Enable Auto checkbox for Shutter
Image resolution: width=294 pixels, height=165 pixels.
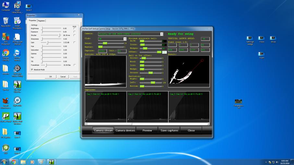tap(74, 35)
